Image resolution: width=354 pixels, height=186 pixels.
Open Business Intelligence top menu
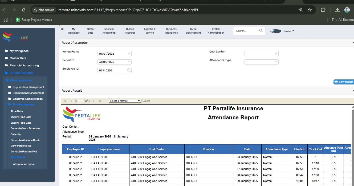click(x=171, y=31)
